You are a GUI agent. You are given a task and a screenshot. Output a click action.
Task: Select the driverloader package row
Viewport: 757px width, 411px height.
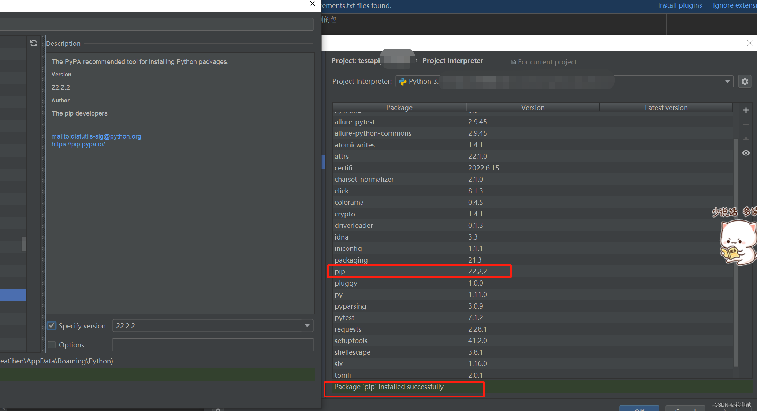click(533, 225)
